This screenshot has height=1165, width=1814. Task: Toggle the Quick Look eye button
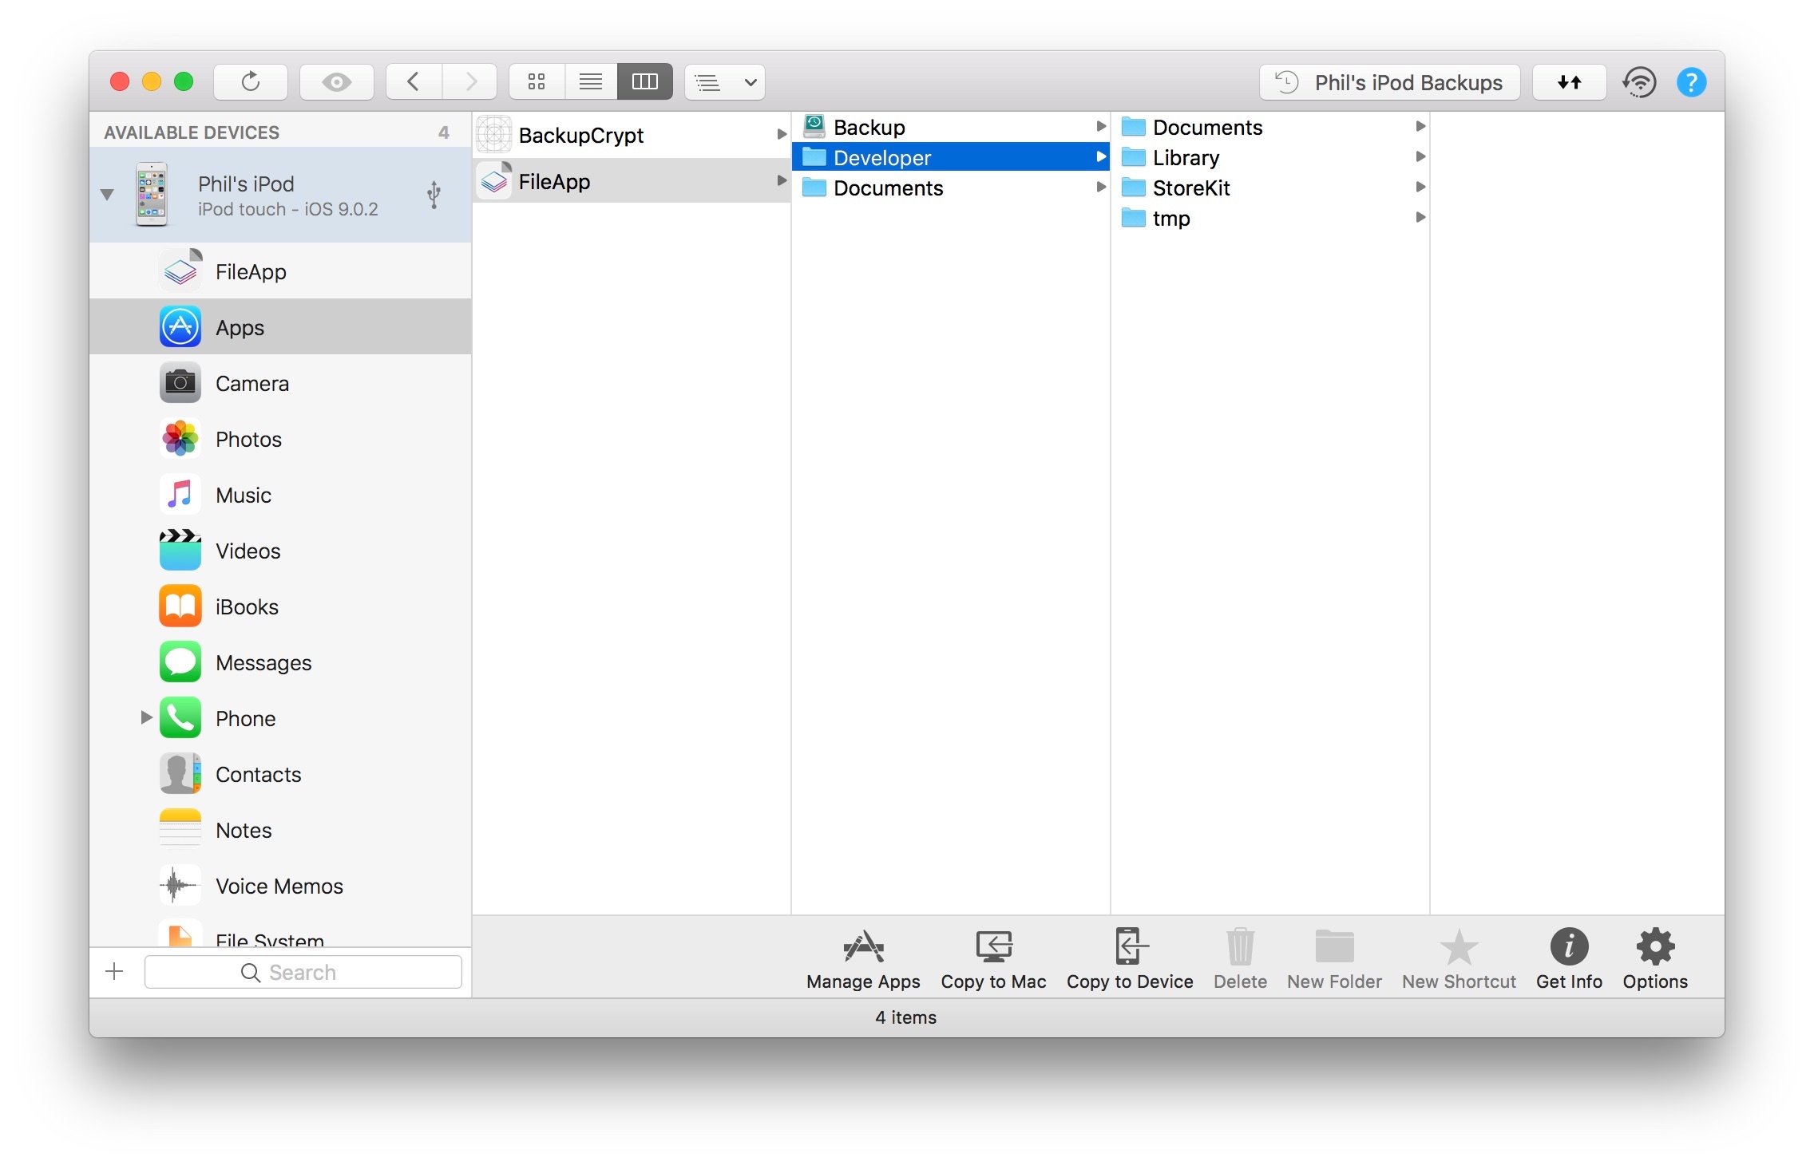click(x=336, y=82)
